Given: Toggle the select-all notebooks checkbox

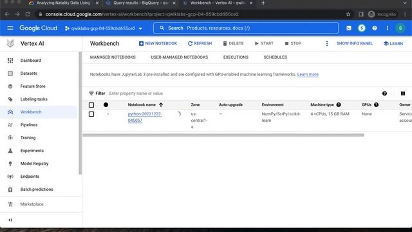Looking at the screenshot, I should pos(91,105).
